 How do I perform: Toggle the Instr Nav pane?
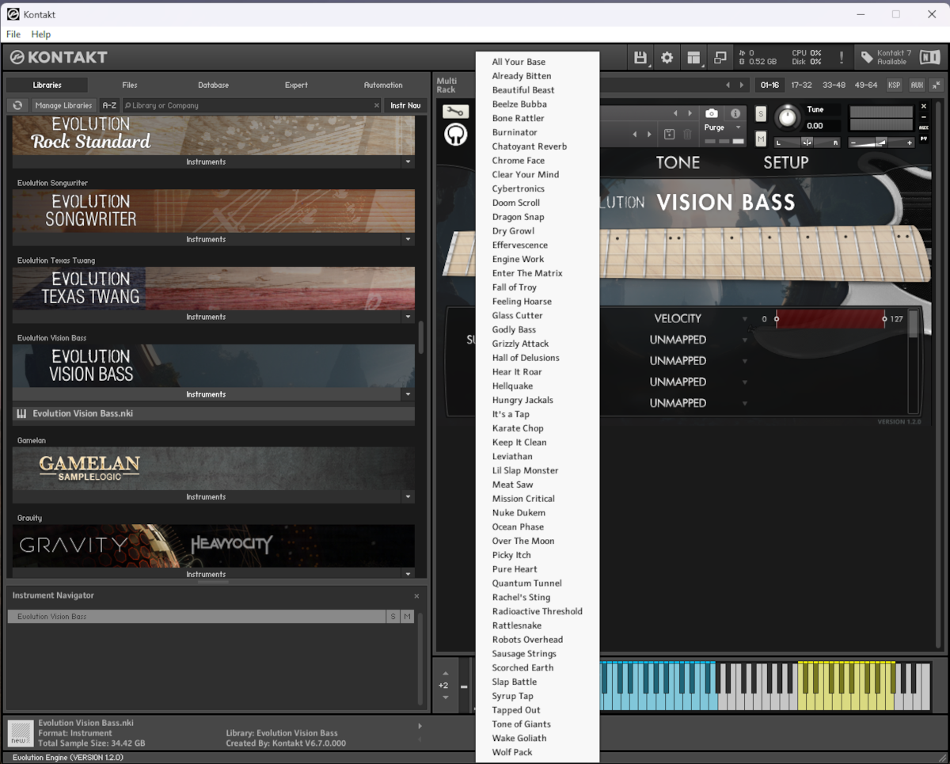[405, 105]
